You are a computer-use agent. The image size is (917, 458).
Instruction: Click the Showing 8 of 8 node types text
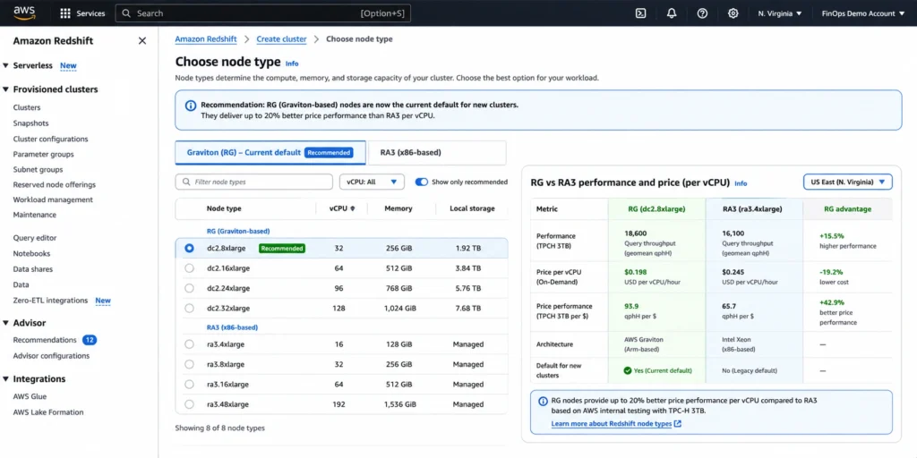(220, 428)
